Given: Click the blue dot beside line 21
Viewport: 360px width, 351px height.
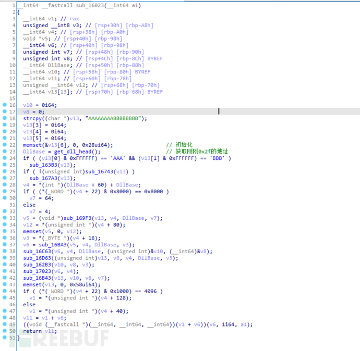Looking at the screenshot, I should point(5,138).
